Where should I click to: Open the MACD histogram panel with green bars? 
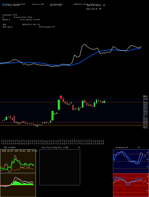[x=18, y=185]
